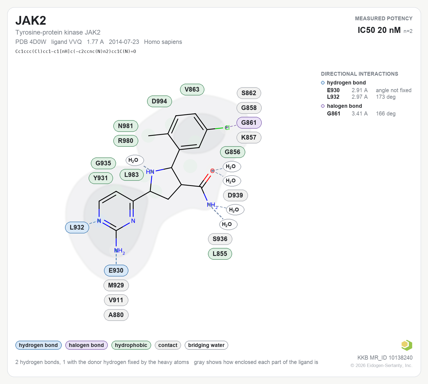
Task: Click the halogen bond legend pill
Action: [x=86, y=345]
